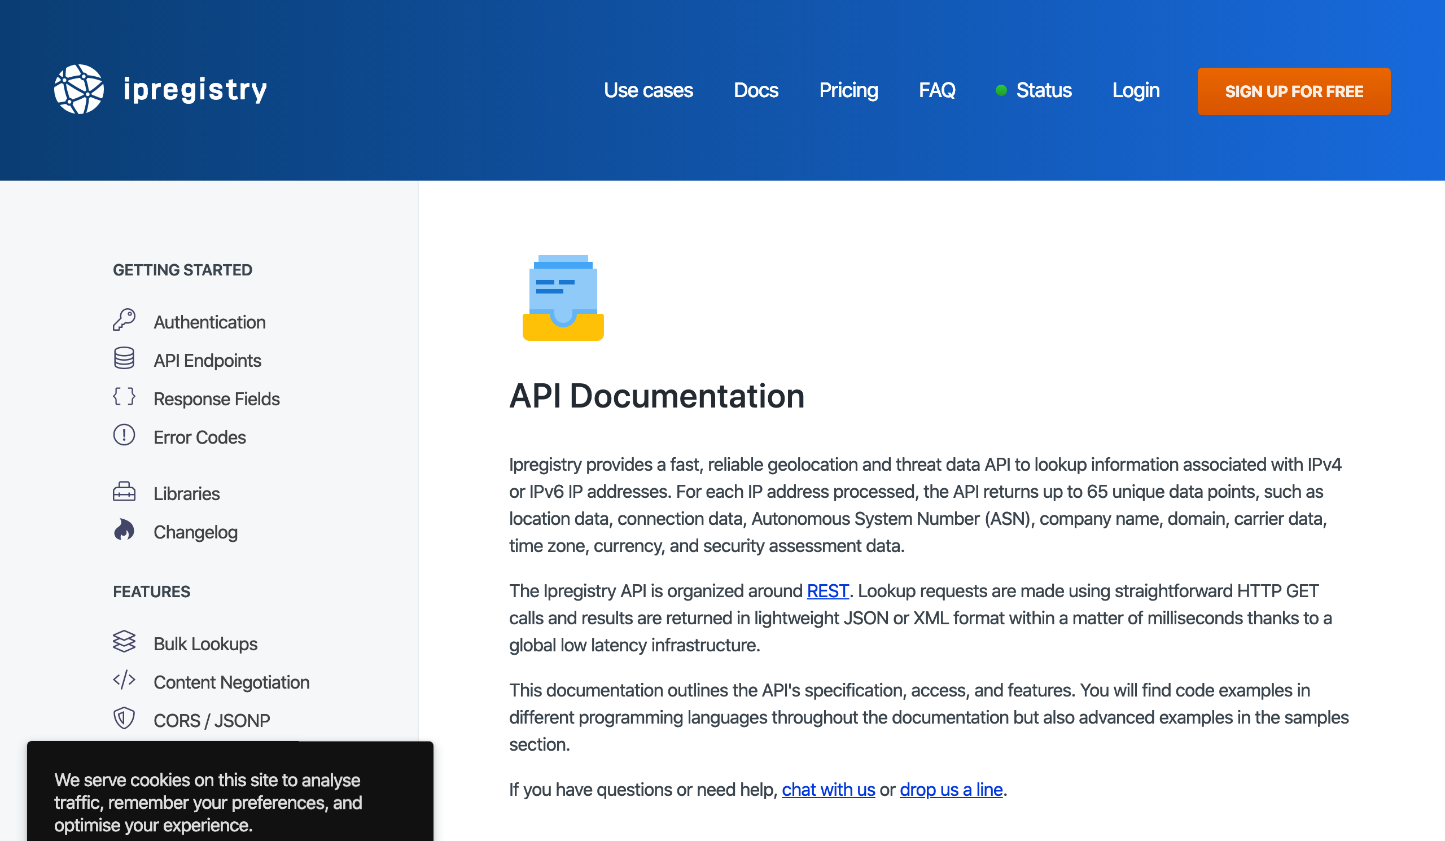
Task: Click the Response Fields curly braces icon
Action: [124, 397]
